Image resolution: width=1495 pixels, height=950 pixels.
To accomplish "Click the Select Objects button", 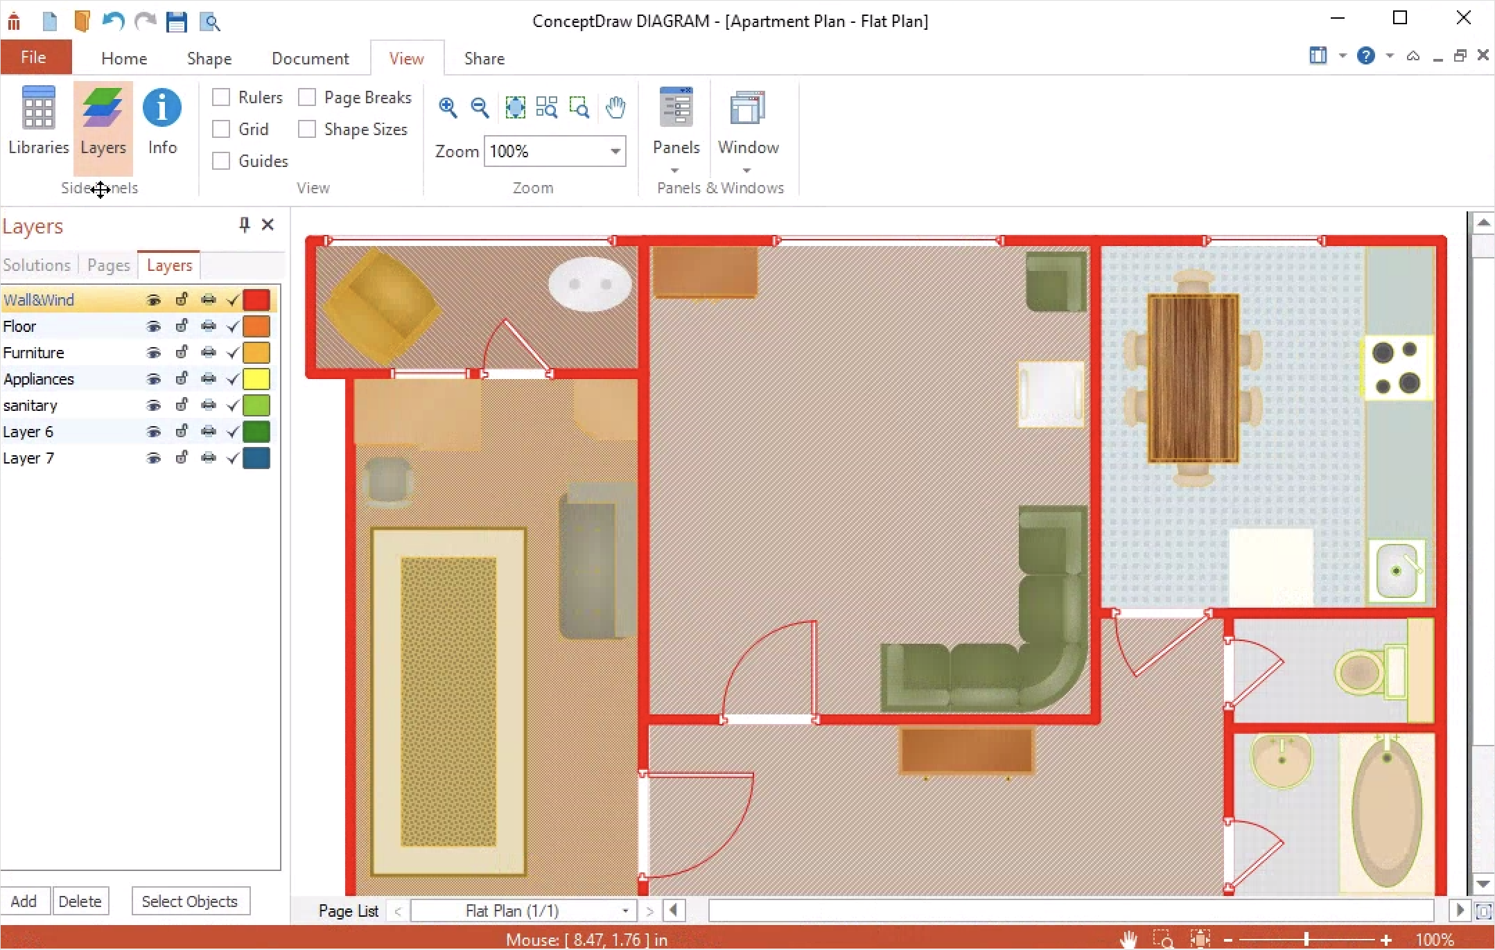I will tap(190, 901).
